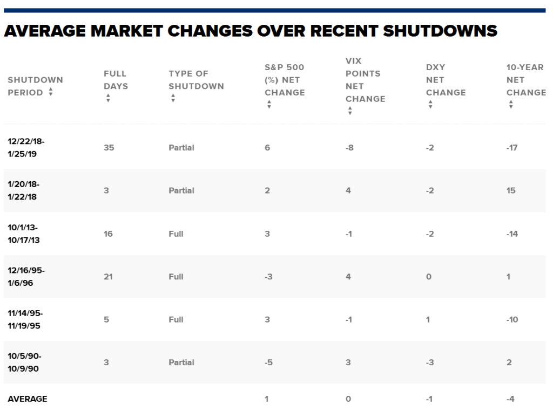Click the VIX Points Net Change header

coord(365,80)
